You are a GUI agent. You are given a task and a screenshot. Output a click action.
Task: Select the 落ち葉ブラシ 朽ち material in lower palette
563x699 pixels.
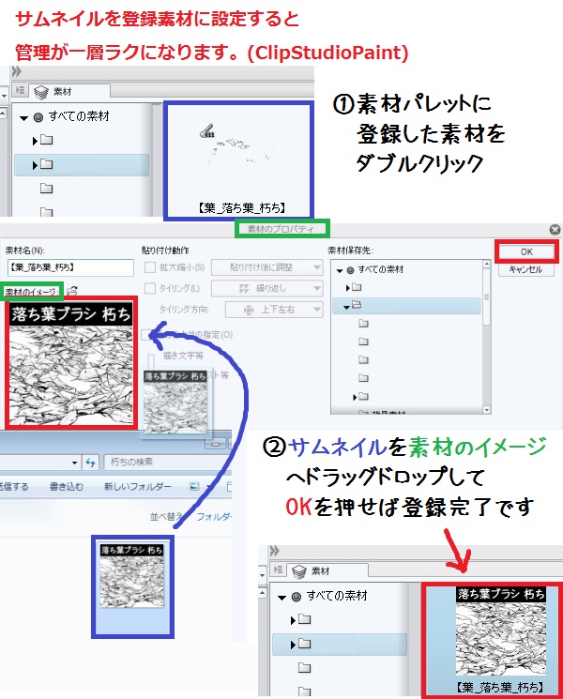coord(492,639)
